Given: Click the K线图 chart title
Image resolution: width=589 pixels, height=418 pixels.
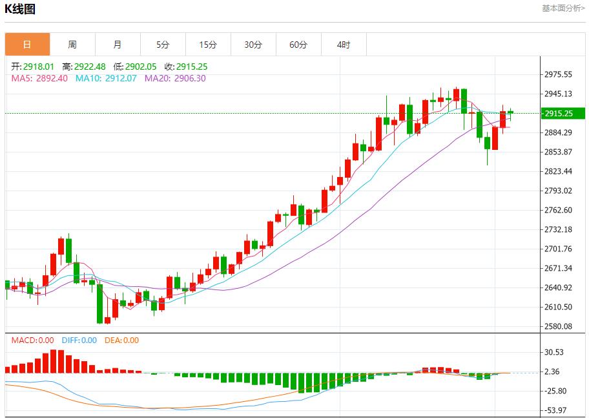Looking at the screenshot, I should coord(21,8).
